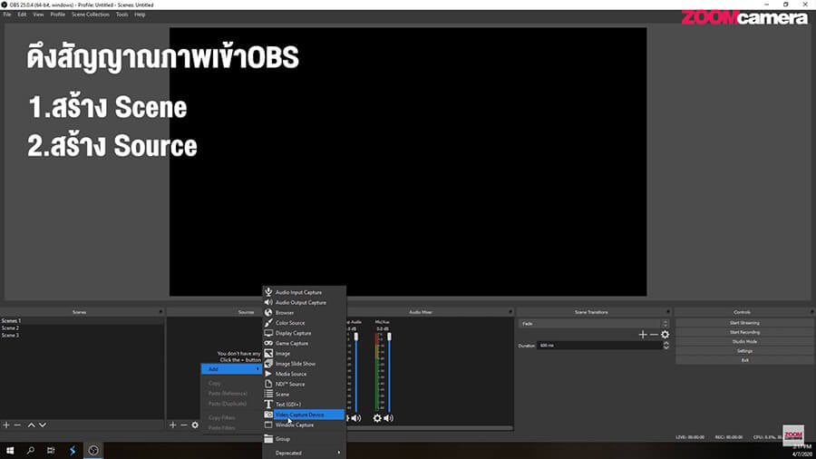Select 'Scene 3' in the Scenes list

[82, 336]
